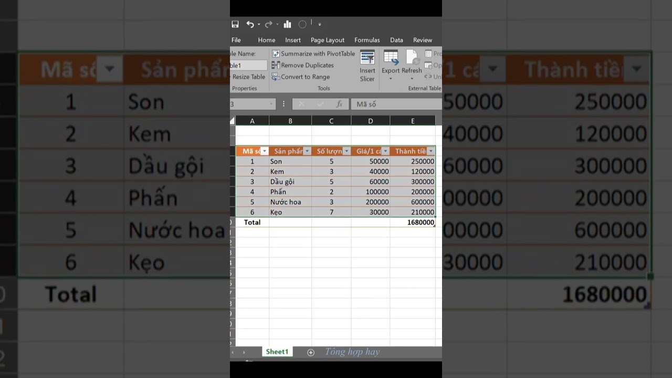
Task: Click the Insert Function fx icon
Action: [x=340, y=104]
